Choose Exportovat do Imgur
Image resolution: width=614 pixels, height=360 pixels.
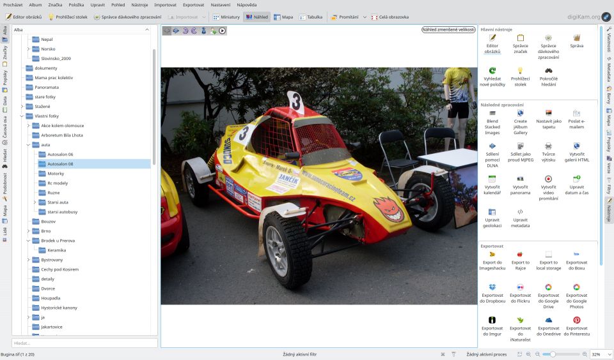[492, 326]
